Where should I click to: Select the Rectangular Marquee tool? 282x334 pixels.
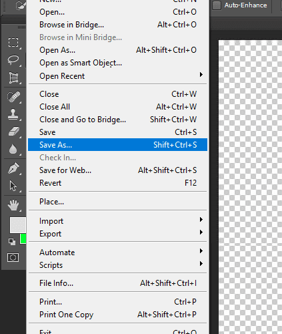click(x=13, y=42)
